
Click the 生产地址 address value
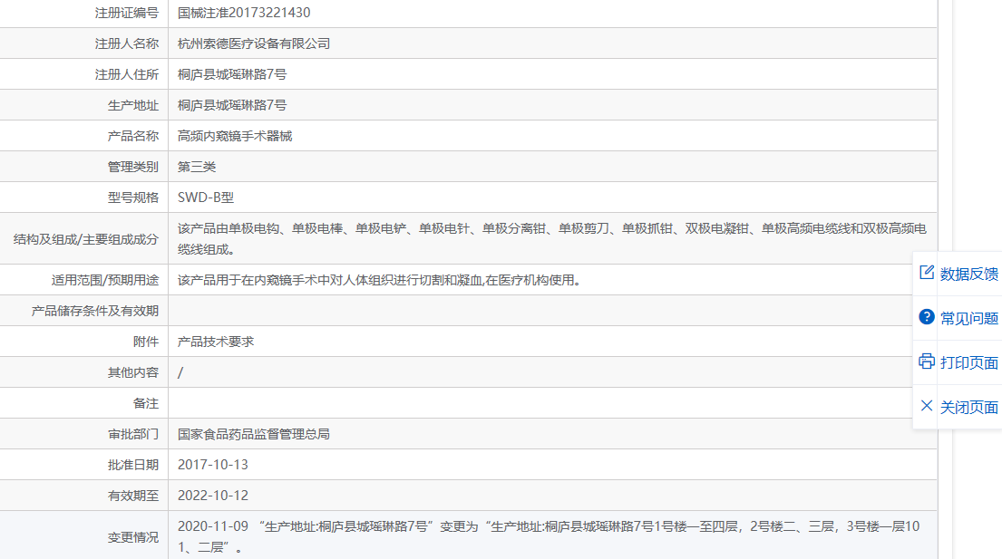point(232,105)
